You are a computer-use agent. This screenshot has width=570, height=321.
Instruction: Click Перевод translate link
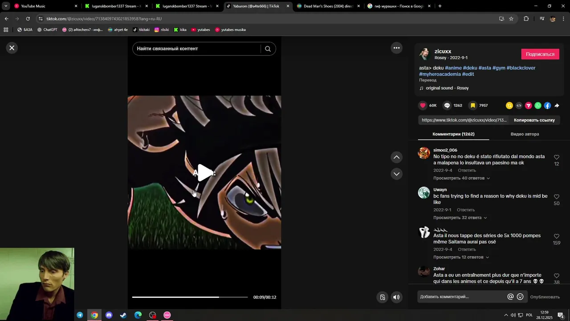427,80
